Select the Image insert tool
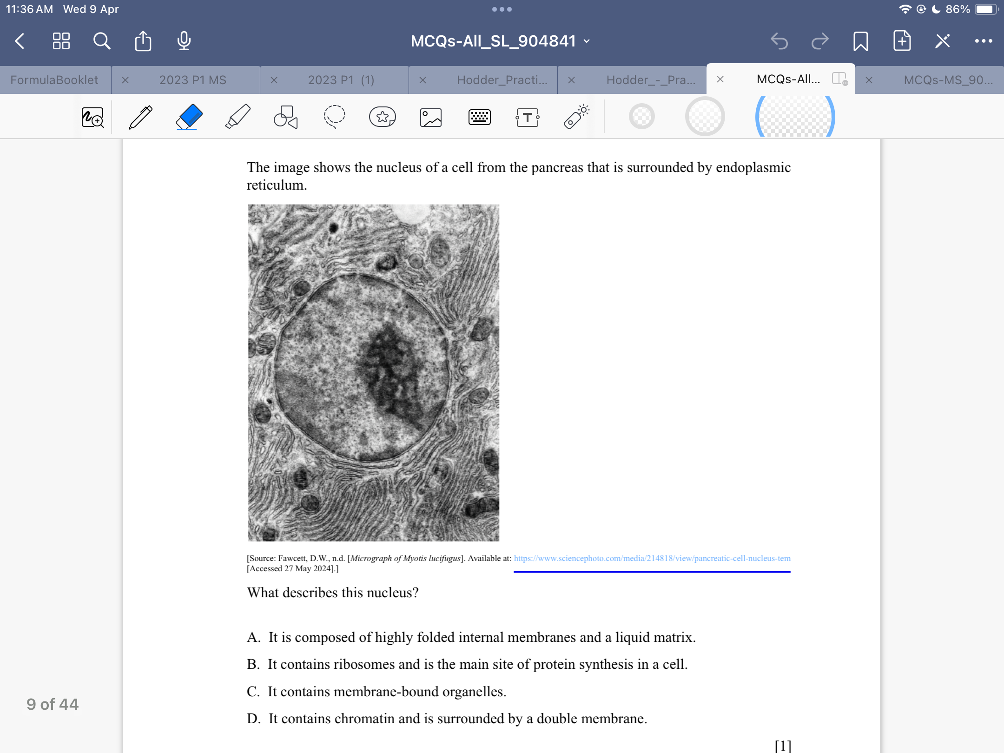Image resolution: width=1004 pixels, height=753 pixels. click(431, 117)
